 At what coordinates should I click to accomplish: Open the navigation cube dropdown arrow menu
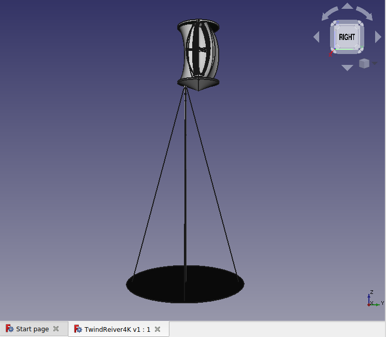click(x=375, y=63)
